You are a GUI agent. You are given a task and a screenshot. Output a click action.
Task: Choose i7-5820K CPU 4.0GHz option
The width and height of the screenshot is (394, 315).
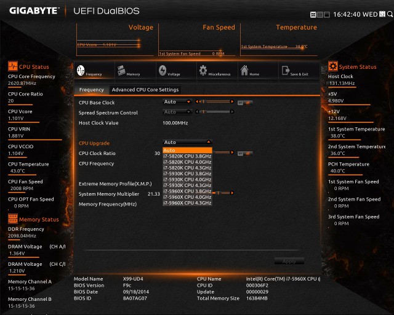point(187,162)
